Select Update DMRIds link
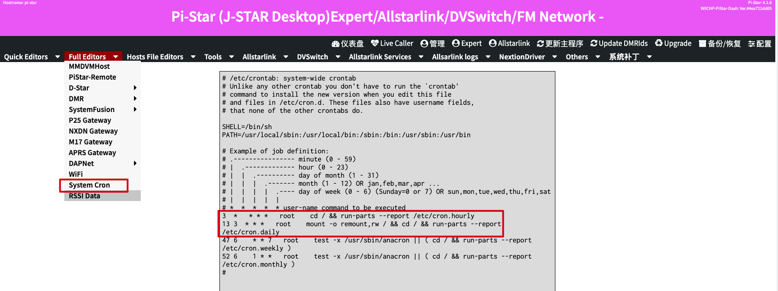 pyautogui.click(x=619, y=44)
